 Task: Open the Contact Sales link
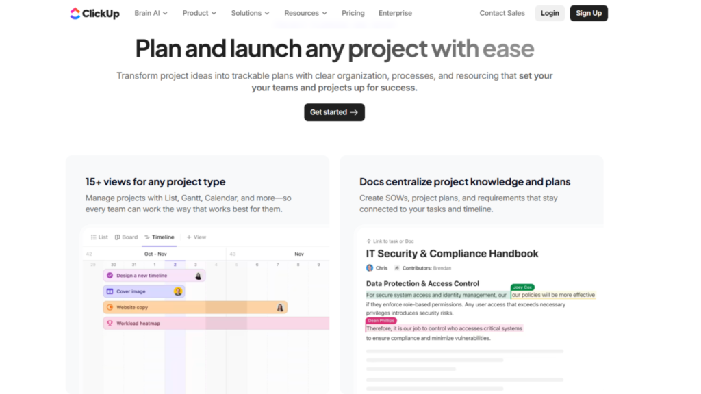[x=502, y=13]
